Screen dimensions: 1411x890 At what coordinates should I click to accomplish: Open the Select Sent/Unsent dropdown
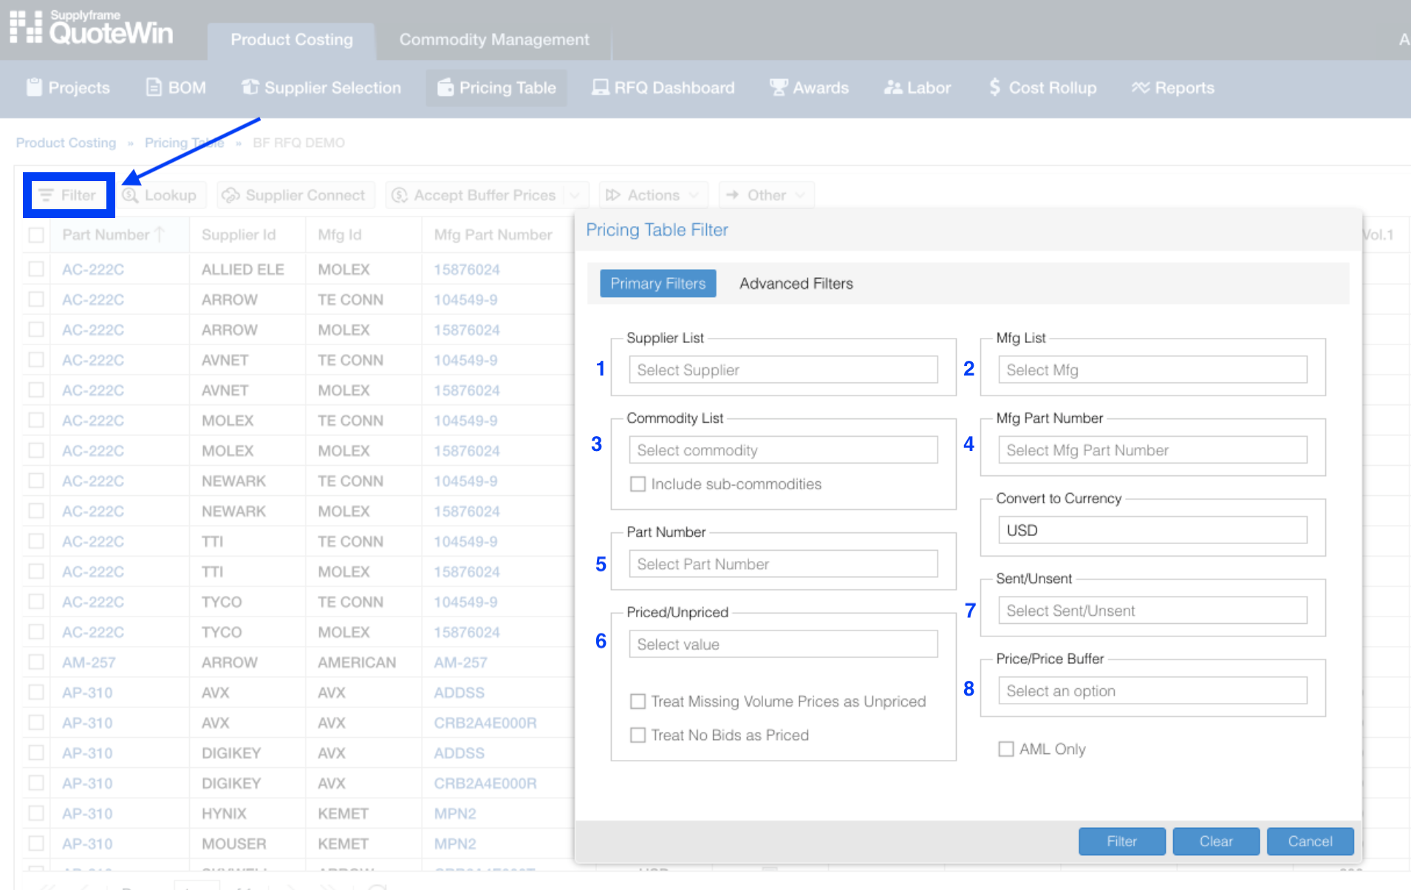click(x=1152, y=611)
